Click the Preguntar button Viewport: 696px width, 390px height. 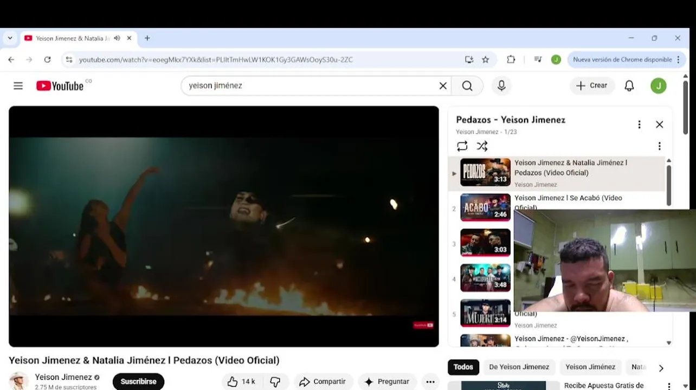pyautogui.click(x=387, y=382)
